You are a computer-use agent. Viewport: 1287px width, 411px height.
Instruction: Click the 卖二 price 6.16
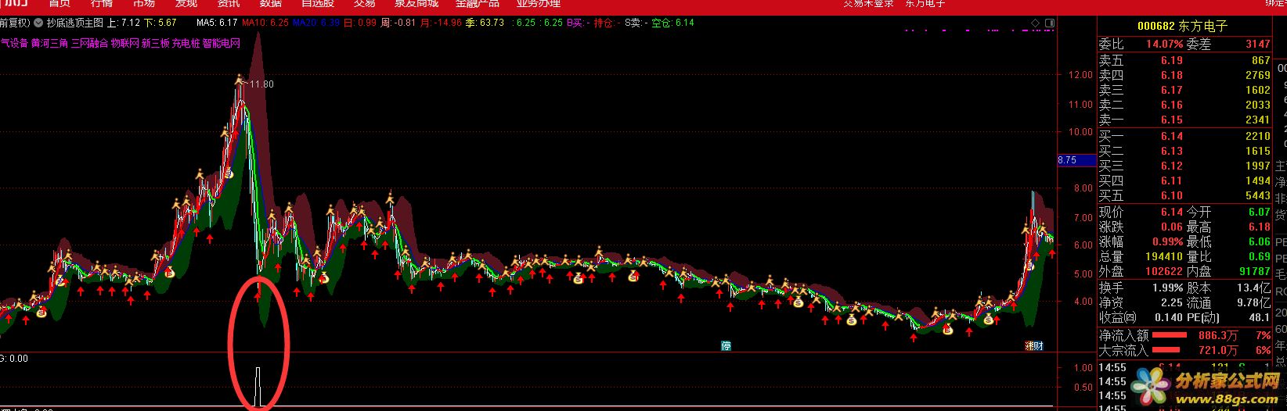[1171, 105]
